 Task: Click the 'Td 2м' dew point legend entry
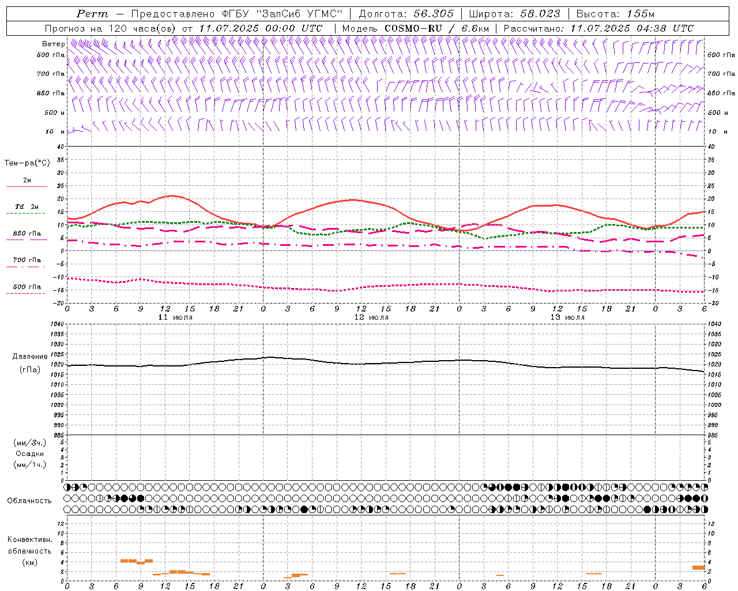[27, 207]
